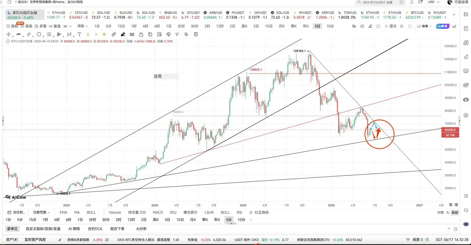Click 定位到... jump-to button
Screen dimensions: 471x245
click(16, 212)
